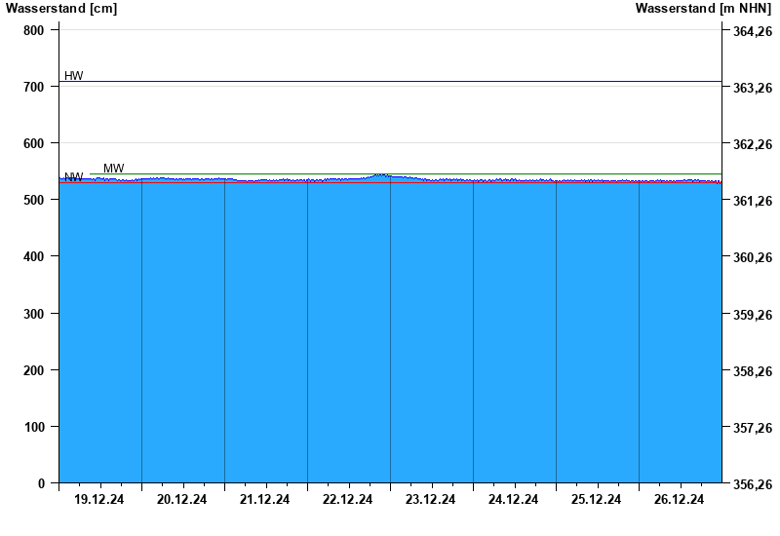
Task: Click the 0 tick on the left axis
Action: pos(41,483)
